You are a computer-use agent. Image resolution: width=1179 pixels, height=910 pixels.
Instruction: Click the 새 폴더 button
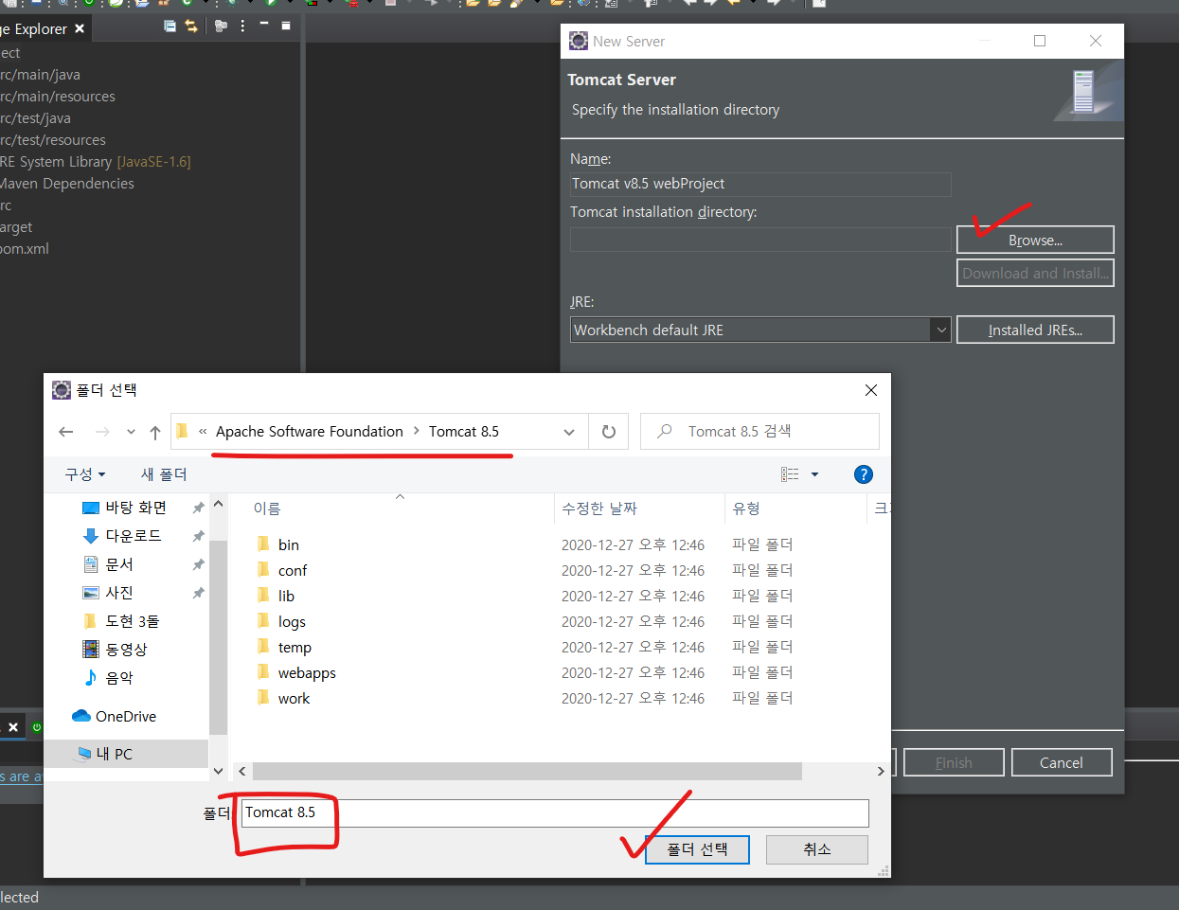coord(164,474)
